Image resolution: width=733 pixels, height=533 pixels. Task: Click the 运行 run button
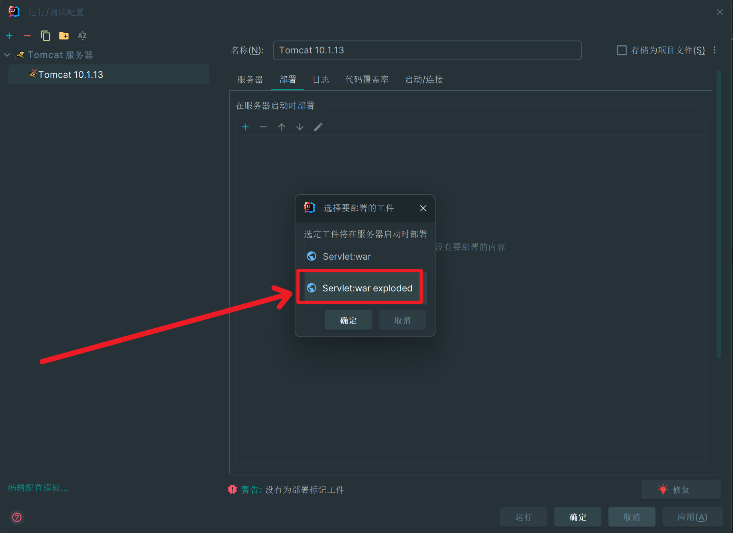[x=524, y=517]
